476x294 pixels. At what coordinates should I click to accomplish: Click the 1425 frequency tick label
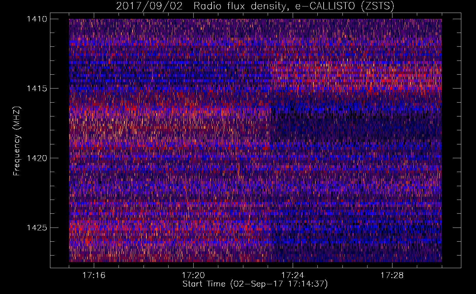pos(37,228)
